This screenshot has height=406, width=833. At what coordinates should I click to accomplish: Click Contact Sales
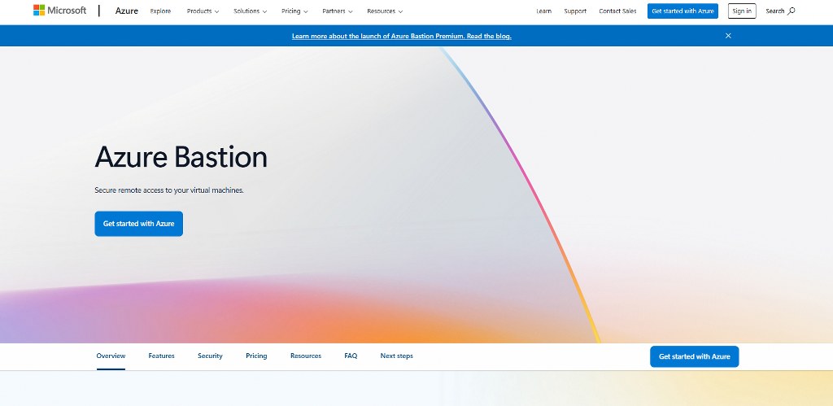(617, 11)
